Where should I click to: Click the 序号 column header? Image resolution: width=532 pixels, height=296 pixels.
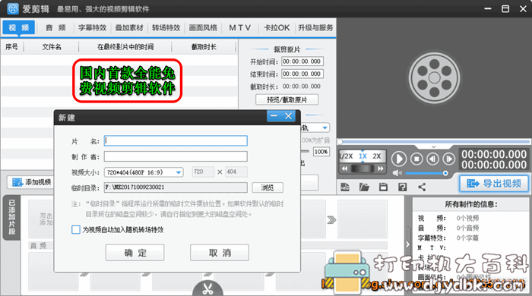click(12, 47)
